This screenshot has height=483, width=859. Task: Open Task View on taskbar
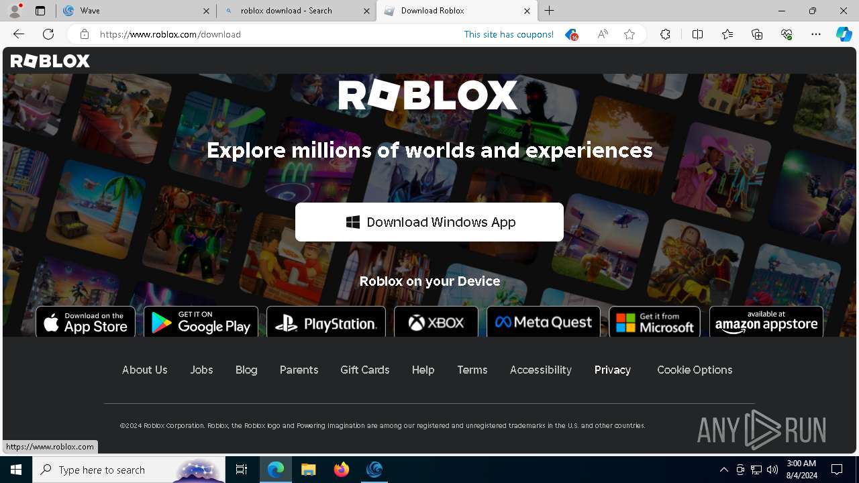pyautogui.click(x=242, y=470)
